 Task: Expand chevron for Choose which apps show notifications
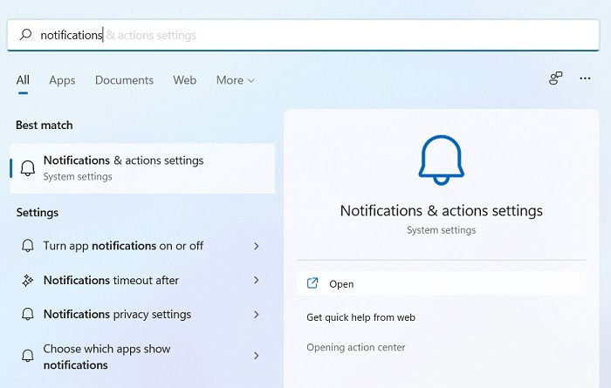click(256, 356)
